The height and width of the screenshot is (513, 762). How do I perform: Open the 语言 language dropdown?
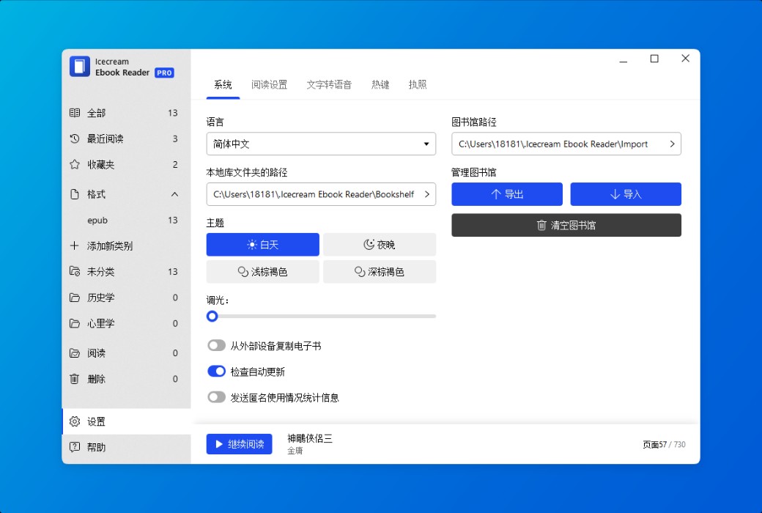click(x=321, y=144)
